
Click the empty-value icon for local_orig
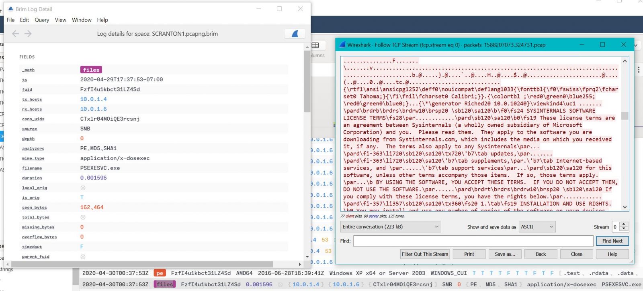pos(83,188)
